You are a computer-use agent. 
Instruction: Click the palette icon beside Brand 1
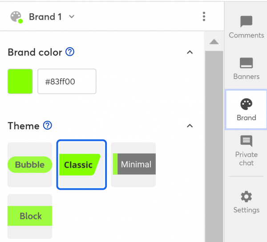pyautogui.click(x=16, y=17)
